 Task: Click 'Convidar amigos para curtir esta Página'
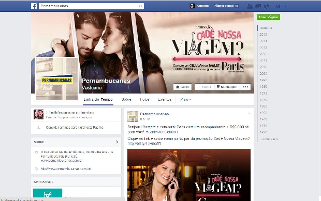click(75, 128)
